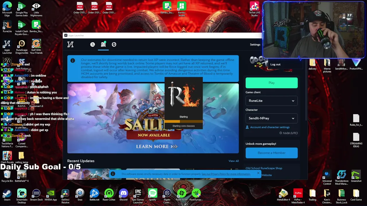Open Streamlabs Desktop icon
367x206 pixels.
[22, 196]
